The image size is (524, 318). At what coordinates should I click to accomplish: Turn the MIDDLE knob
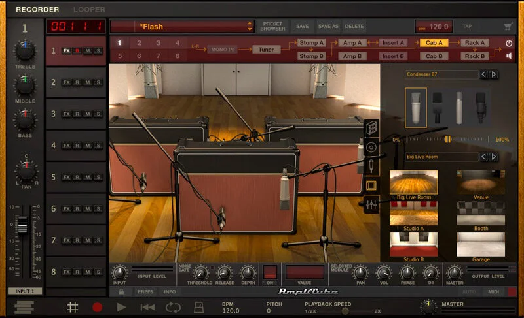[25, 86]
